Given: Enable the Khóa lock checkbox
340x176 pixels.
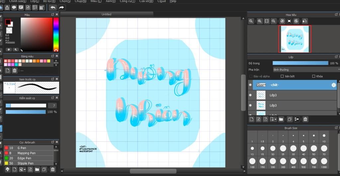Looking at the screenshot, I should (x=313, y=76).
